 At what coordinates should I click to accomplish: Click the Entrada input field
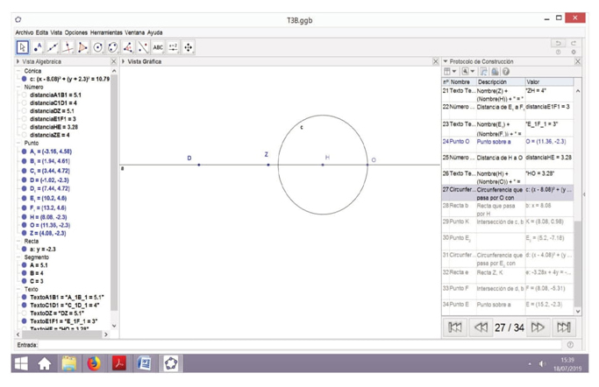coord(298,344)
